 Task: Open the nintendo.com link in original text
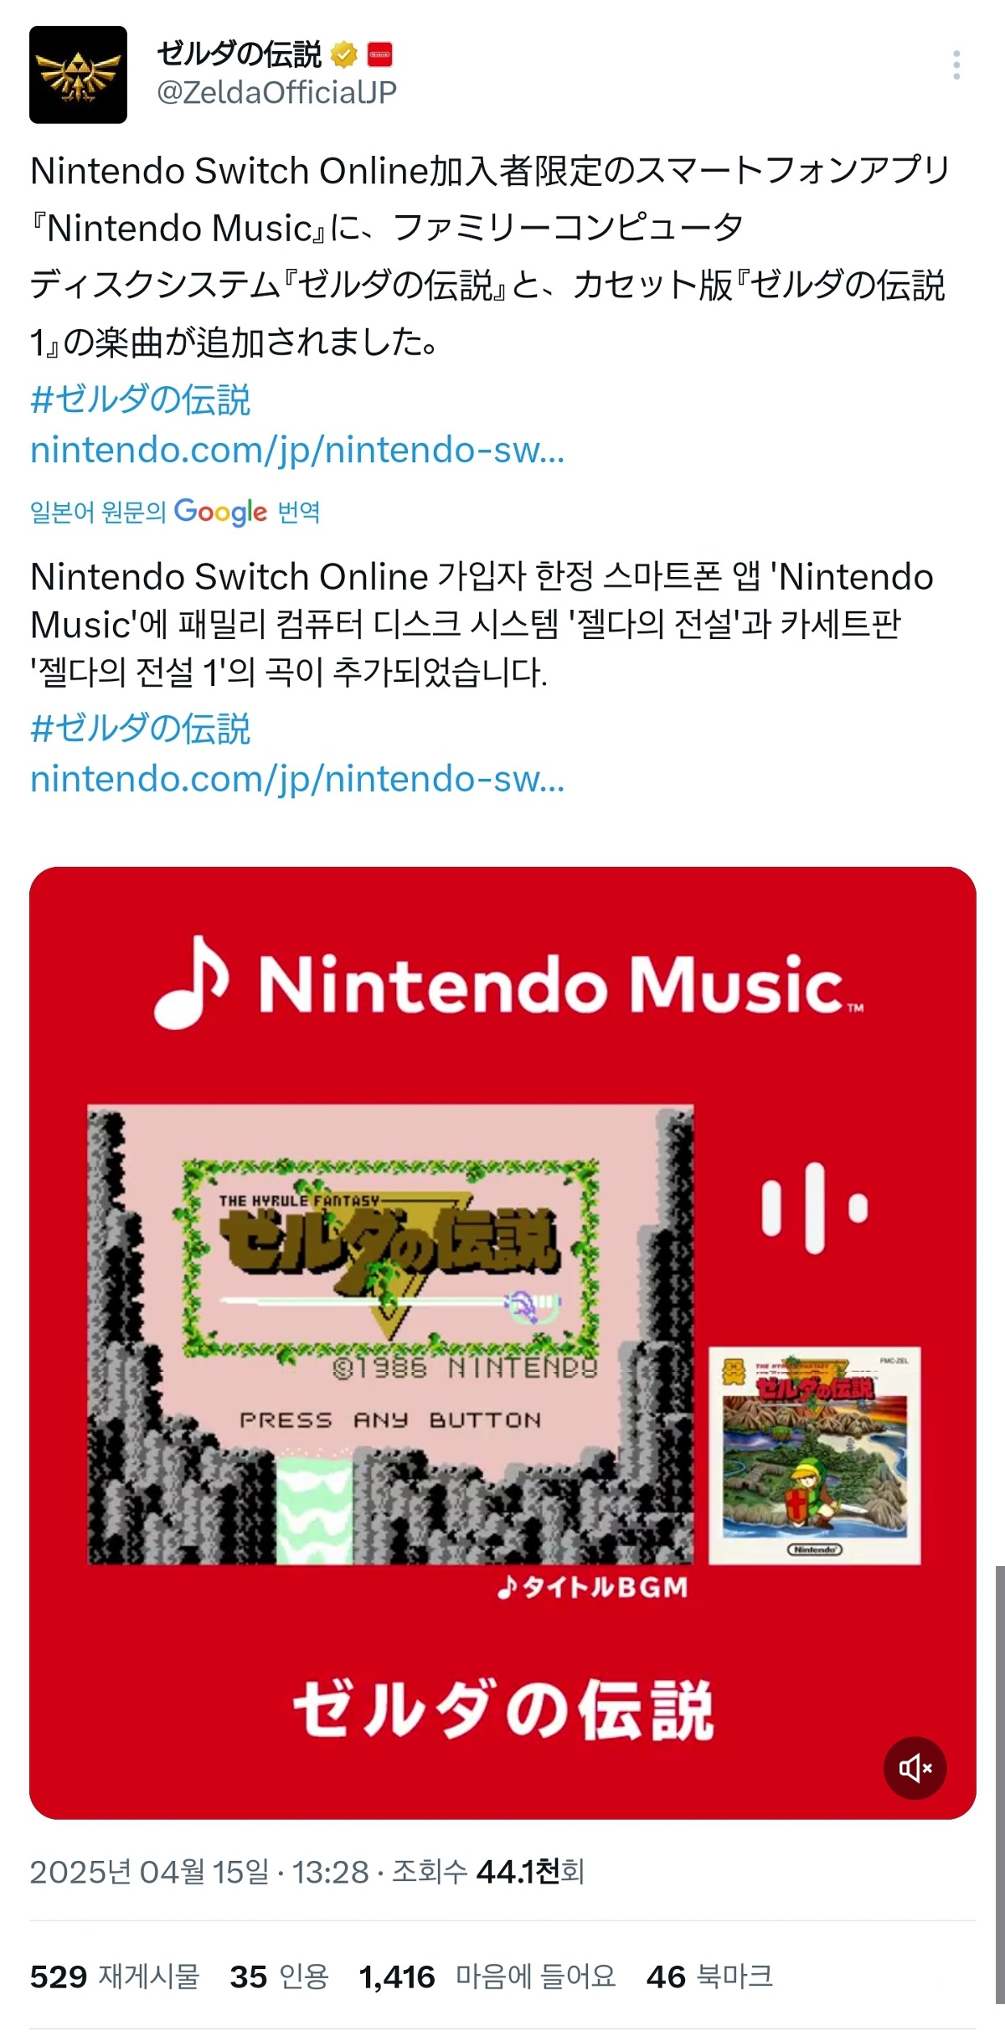point(297,450)
